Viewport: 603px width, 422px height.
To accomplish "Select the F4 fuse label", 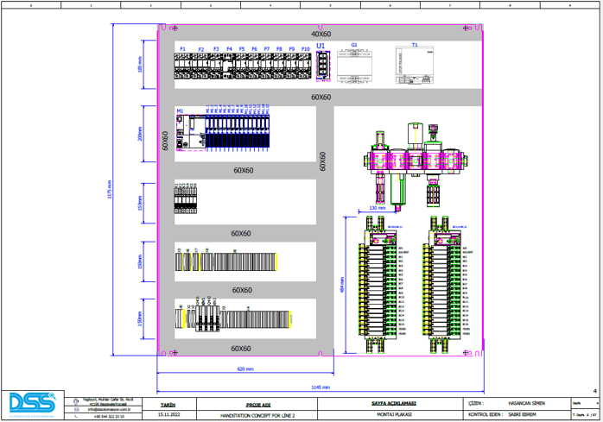I will coord(229,49).
